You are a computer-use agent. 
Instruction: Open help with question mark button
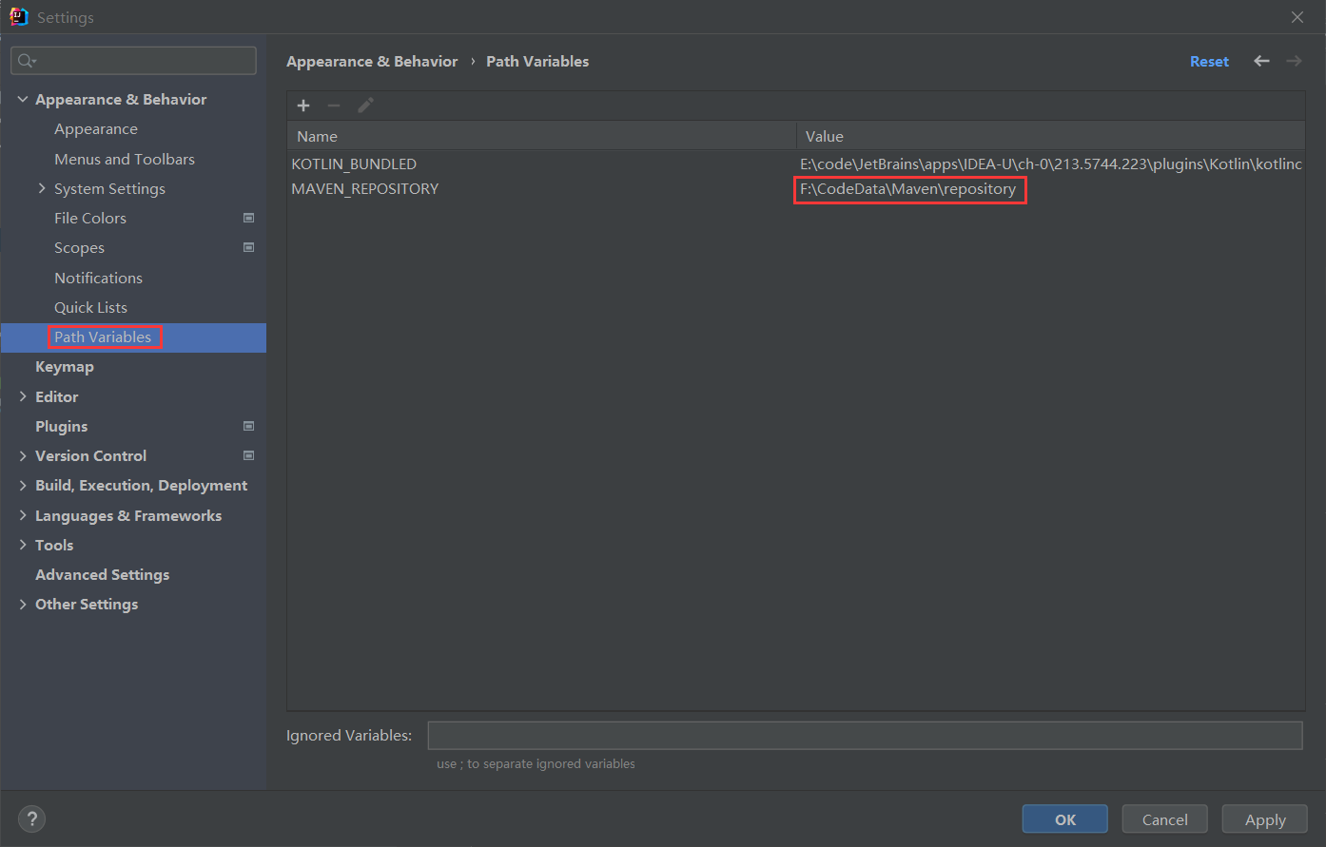click(x=31, y=818)
